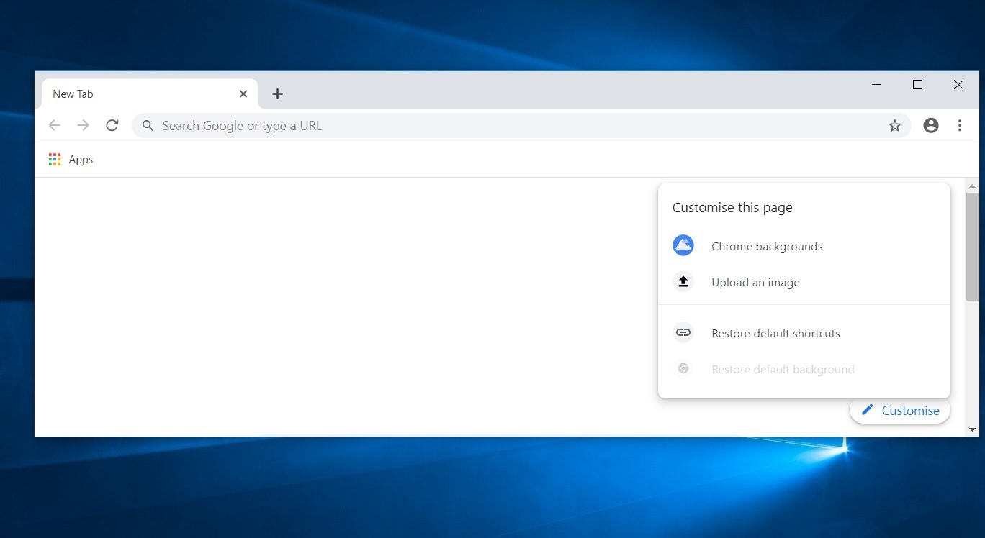Focus the Search Google or type a URL field
985x538 pixels.
(x=521, y=126)
